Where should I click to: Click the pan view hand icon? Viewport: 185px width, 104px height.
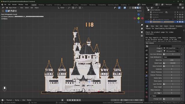(x=142, y=29)
